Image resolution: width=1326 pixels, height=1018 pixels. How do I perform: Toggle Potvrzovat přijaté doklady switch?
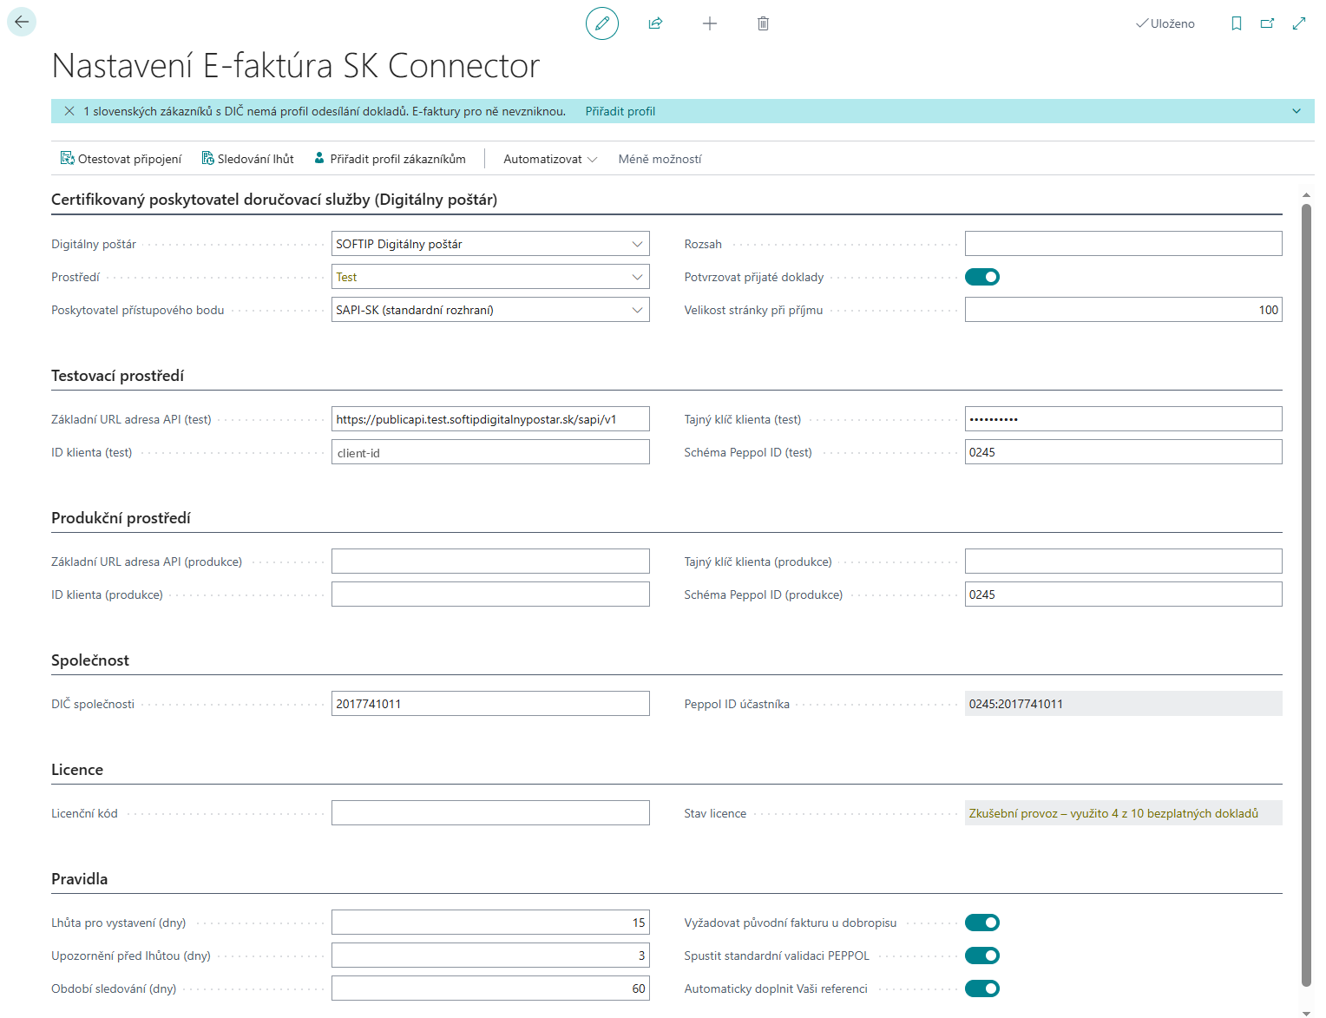click(x=982, y=277)
